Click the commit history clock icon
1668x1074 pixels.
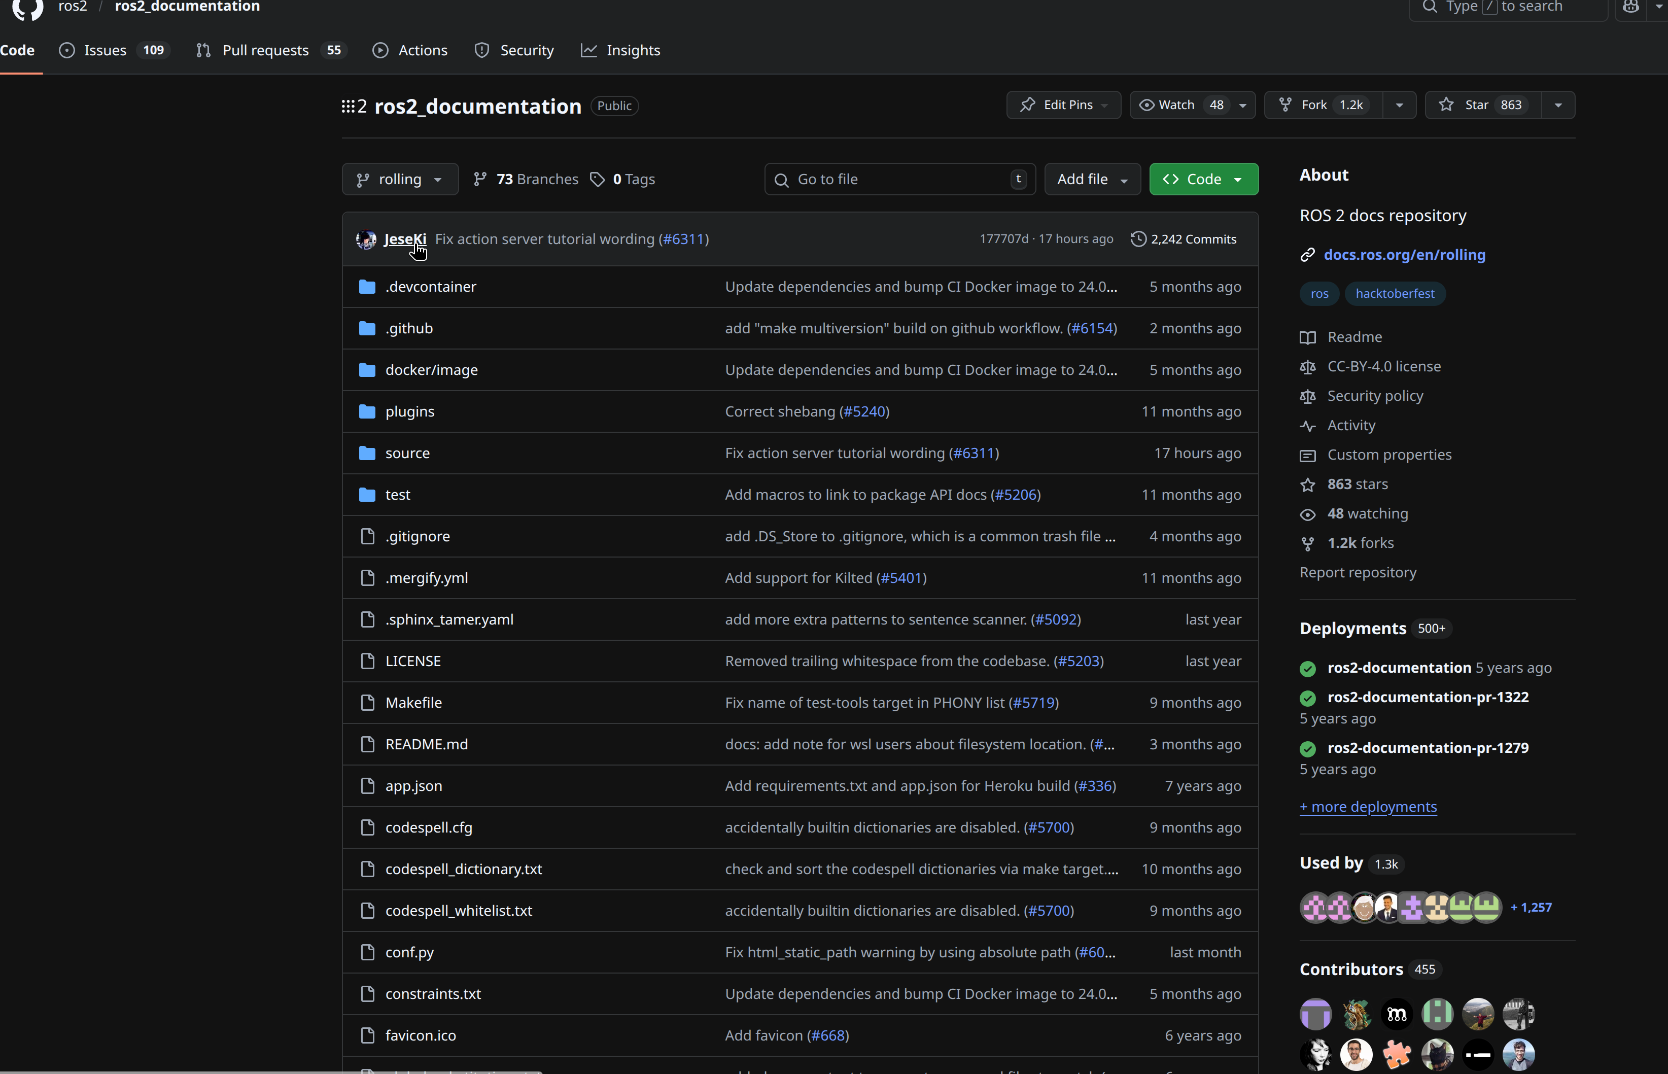[1138, 239]
